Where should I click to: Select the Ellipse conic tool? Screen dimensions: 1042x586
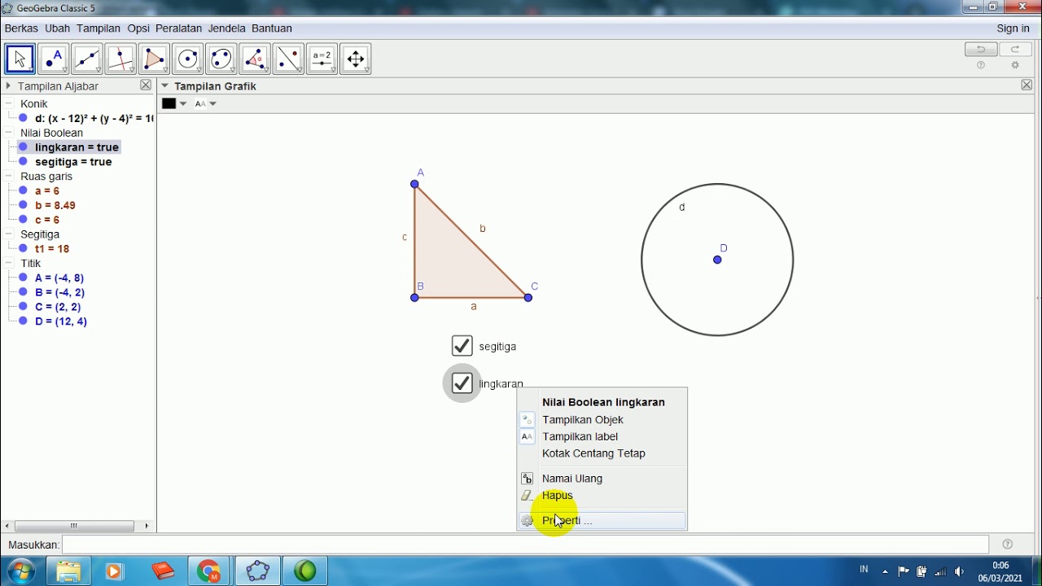tap(221, 59)
